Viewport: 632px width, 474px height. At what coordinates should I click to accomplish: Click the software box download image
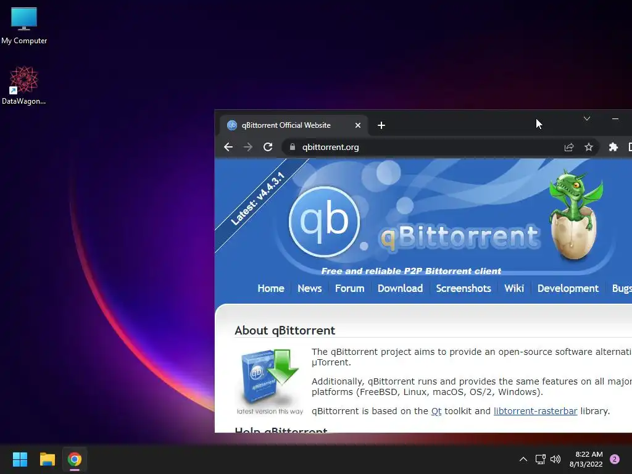pos(270,381)
